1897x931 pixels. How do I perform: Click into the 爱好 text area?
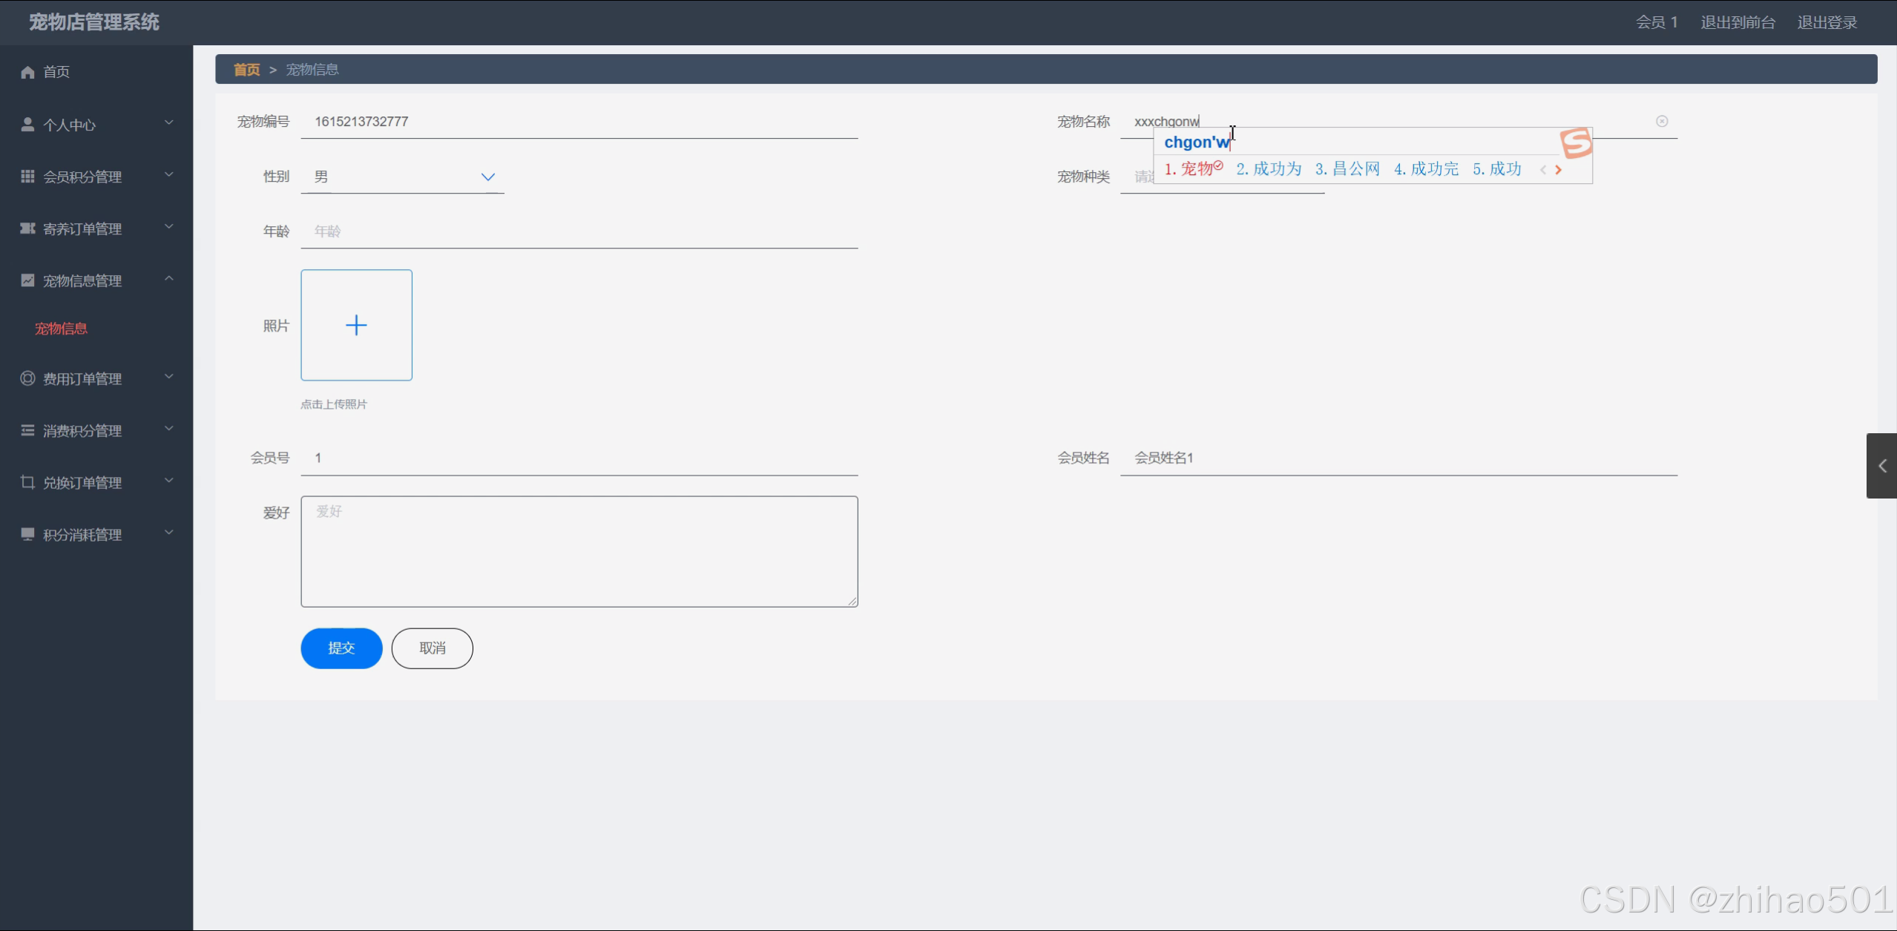pos(579,551)
